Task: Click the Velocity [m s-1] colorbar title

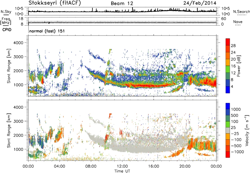Action: [247, 130]
